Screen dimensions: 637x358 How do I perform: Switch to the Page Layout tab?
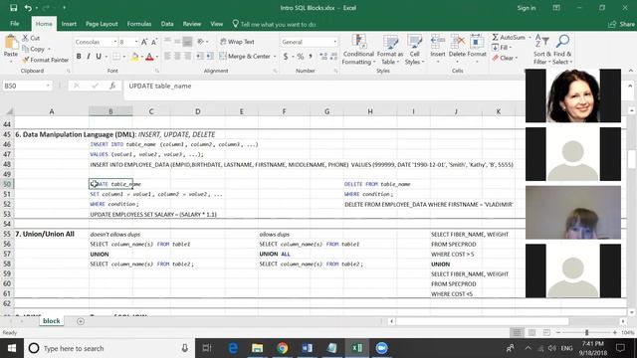(x=102, y=24)
